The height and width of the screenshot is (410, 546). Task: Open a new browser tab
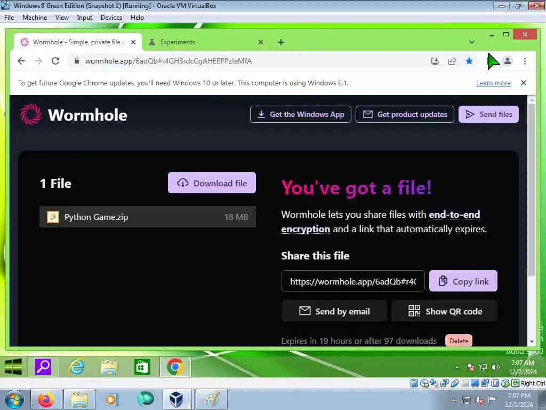[280, 42]
